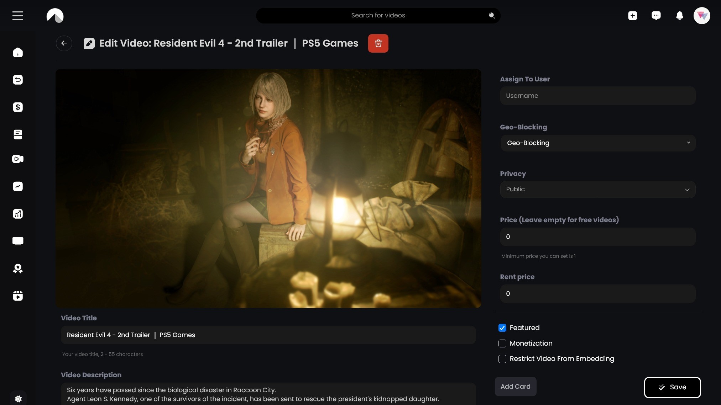Click the Rent price input field
The height and width of the screenshot is (405, 721).
pyautogui.click(x=598, y=294)
